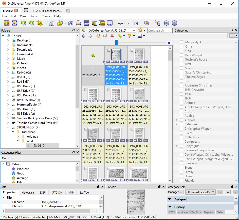239x220 pixels.
Task: Open the Tools menu
Action: [x=34, y=16]
